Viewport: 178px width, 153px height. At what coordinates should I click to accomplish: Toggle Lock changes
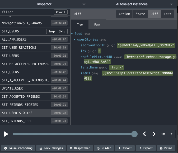(51, 148)
